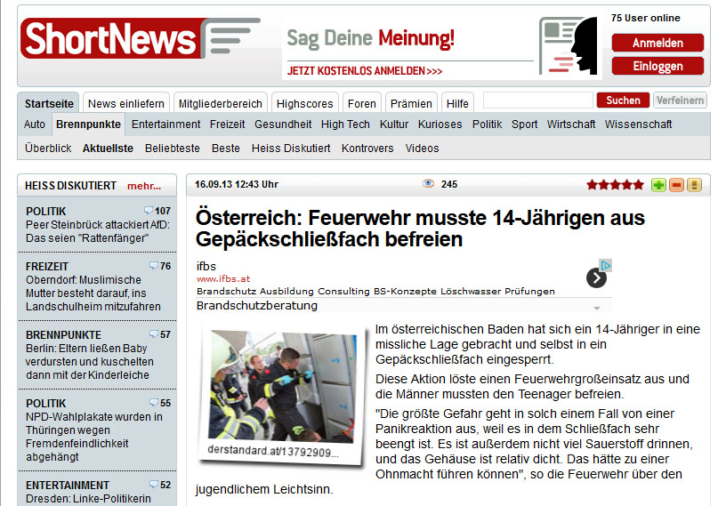Open the Oberndorf Muslimische Mutter story
The width and height of the screenshot is (718, 506).
point(93,293)
